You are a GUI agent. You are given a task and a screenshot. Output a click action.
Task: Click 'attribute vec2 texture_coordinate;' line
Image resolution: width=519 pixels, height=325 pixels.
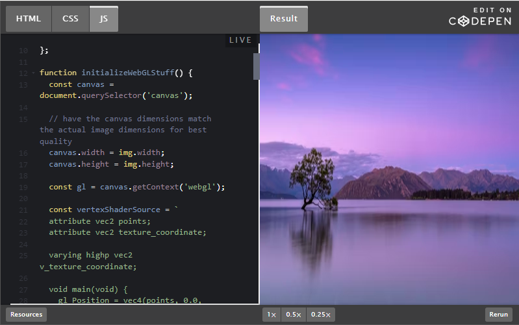click(x=127, y=232)
